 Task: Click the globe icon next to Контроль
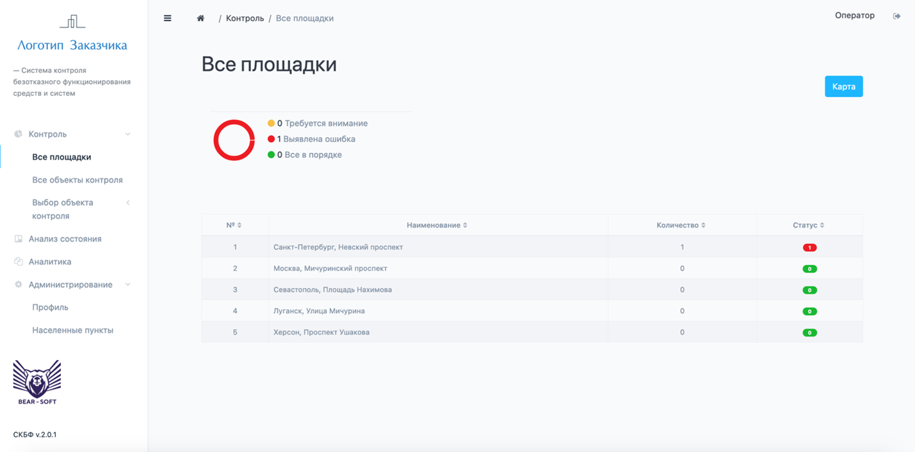[19, 134]
